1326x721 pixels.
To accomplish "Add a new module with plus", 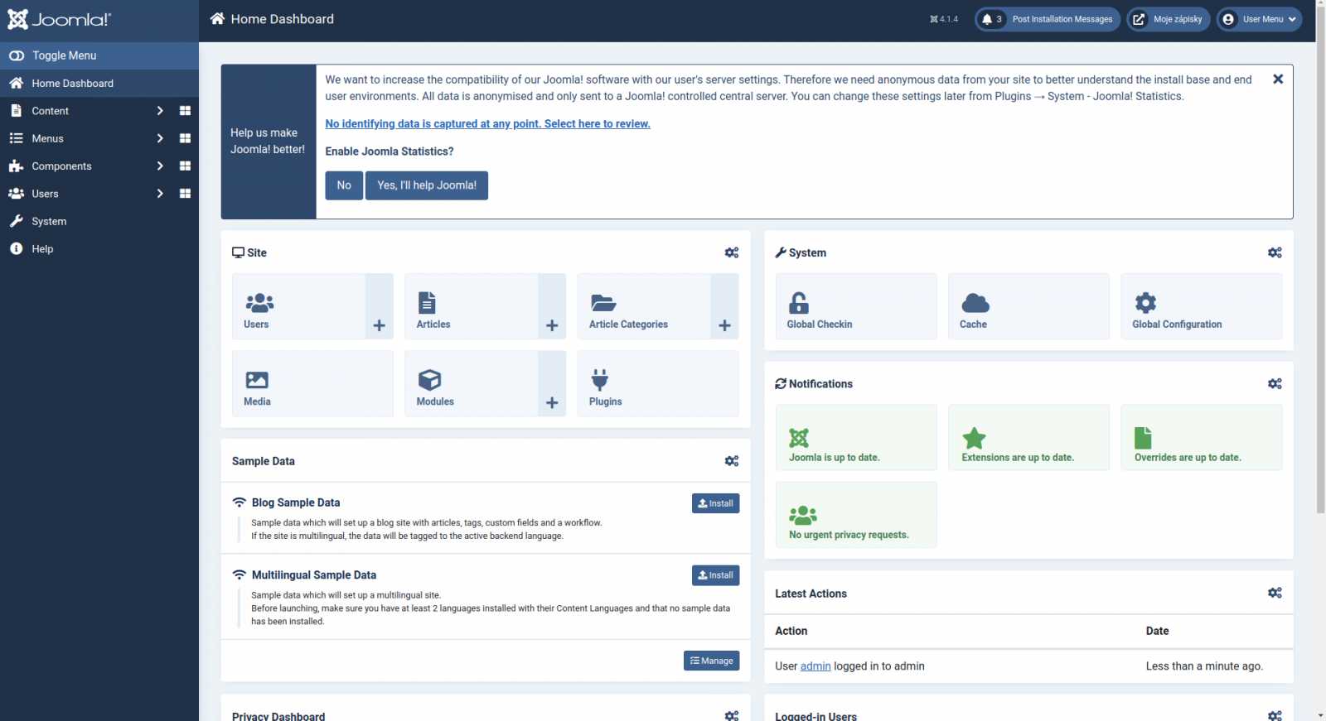I will (x=552, y=402).
